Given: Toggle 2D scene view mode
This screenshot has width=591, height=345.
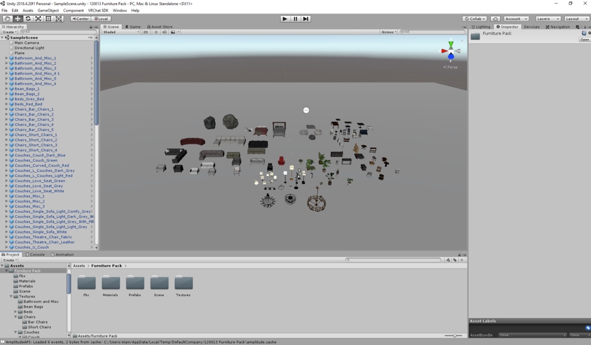Looking at the screenshot, I should (145, 32).
